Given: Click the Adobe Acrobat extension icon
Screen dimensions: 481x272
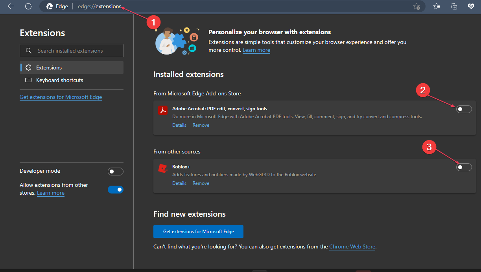Looking at the screenshot, I should 163,110.
